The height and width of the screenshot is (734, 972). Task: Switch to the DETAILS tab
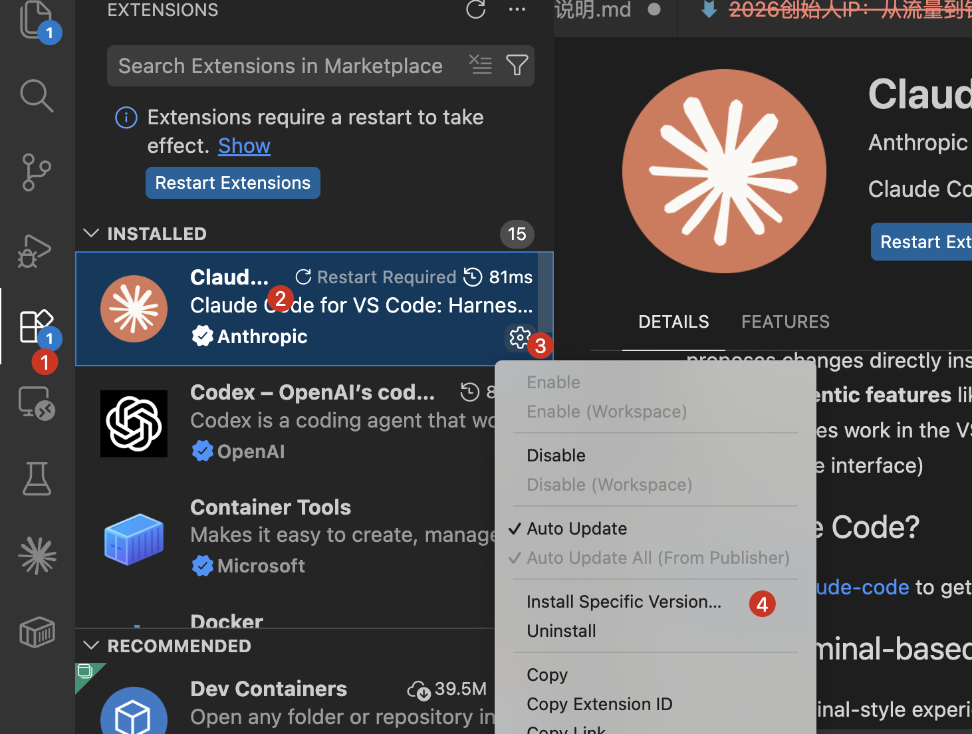tap(673, 322)
